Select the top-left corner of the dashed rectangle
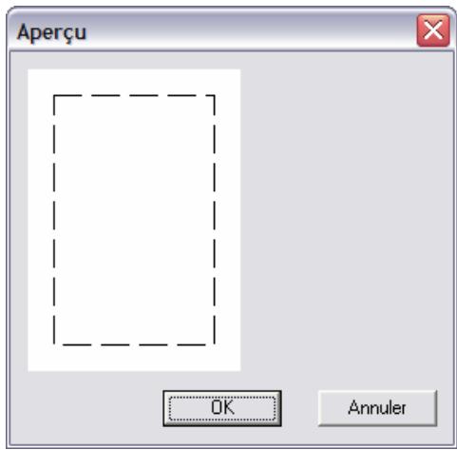 54,95
